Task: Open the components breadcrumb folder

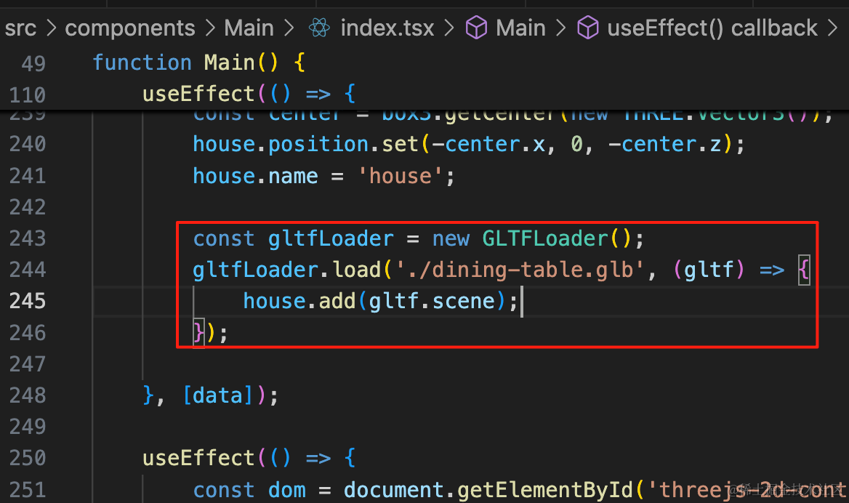Action: tap(130, 28)
